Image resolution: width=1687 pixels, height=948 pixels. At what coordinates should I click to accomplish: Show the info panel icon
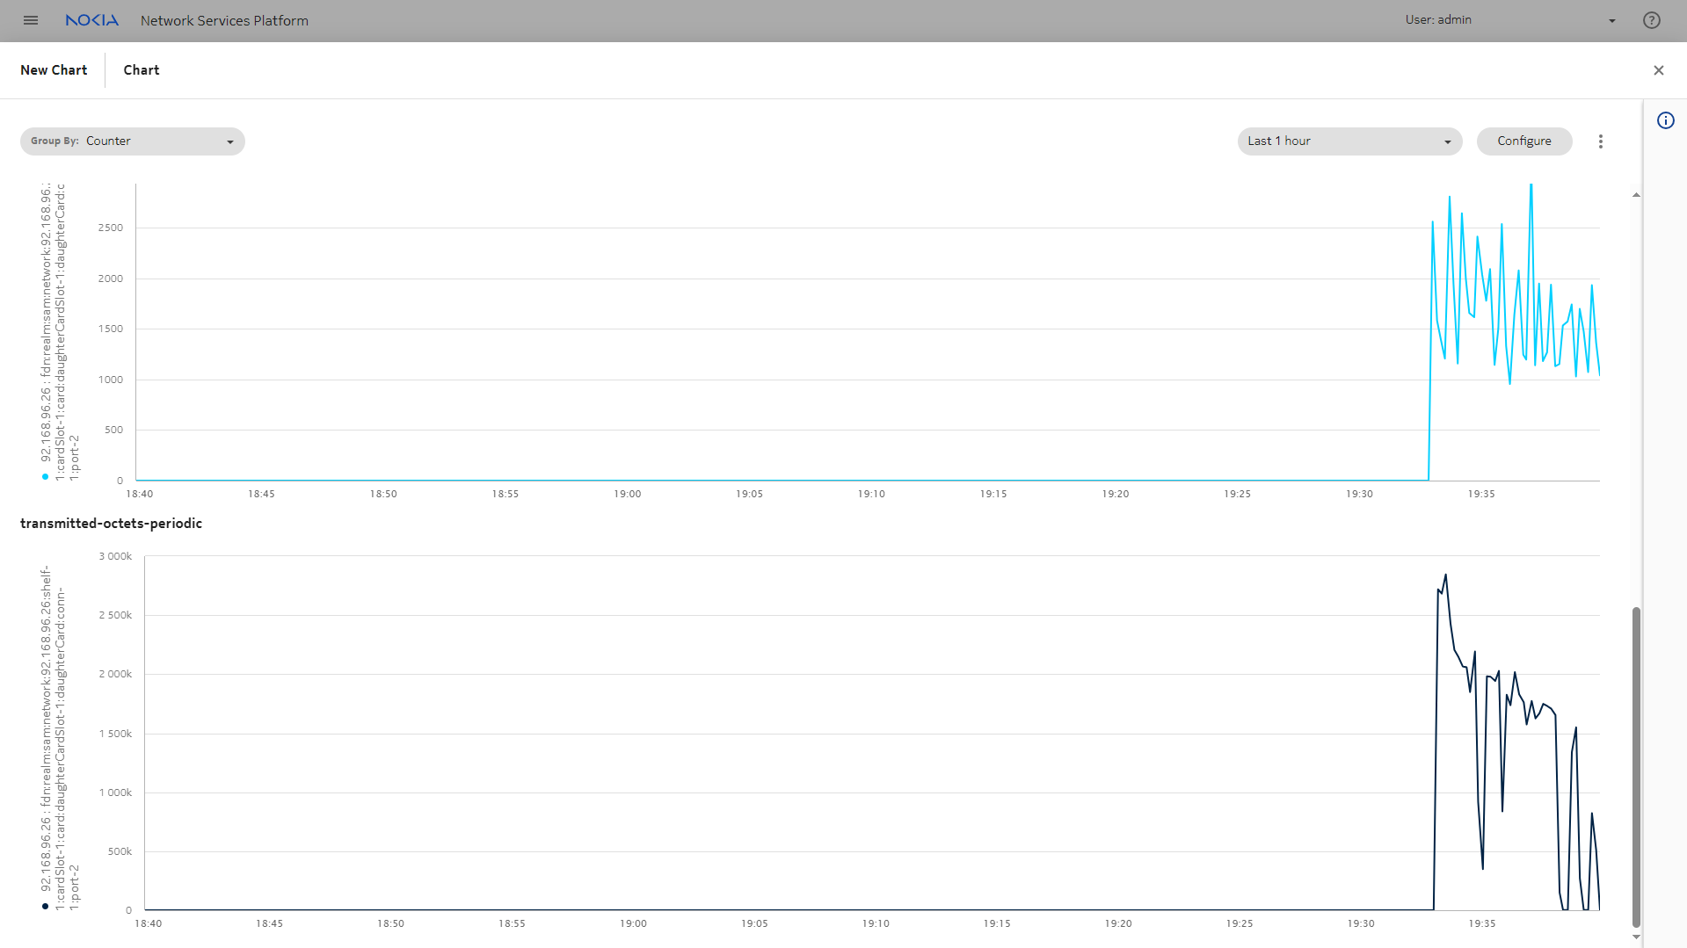[1665, 121]
